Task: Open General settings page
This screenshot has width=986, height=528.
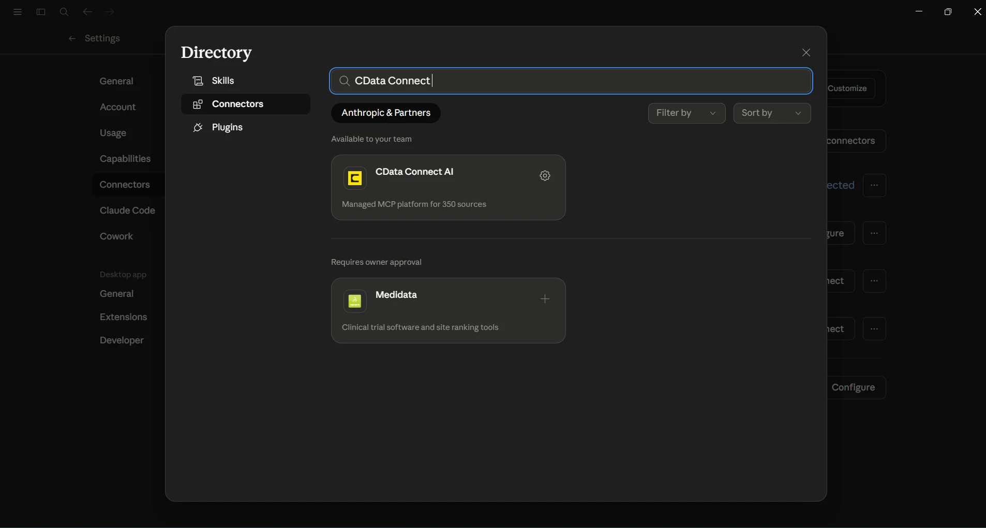Action: [116, 81]
